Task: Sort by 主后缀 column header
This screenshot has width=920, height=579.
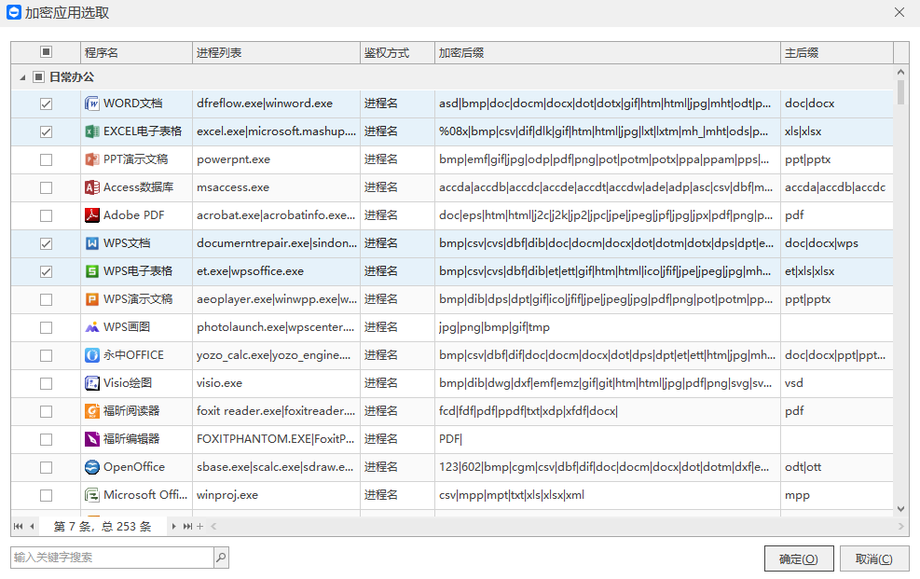Action: pyautogui.click(x=837, y=53)
